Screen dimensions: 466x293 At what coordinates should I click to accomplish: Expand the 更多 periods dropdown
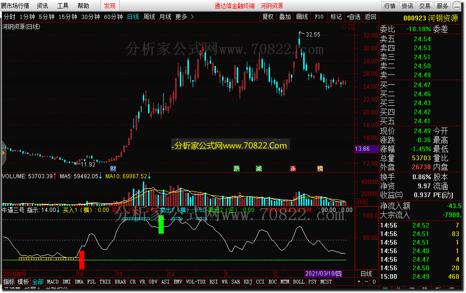pos(184,17)
